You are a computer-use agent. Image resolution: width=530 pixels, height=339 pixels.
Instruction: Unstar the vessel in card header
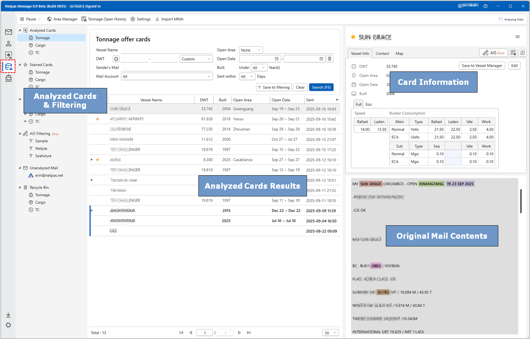(353, 37)
